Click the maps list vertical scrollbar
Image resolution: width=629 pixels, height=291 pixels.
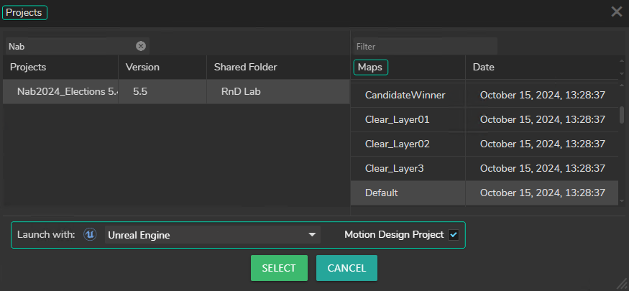[x=621, y=115]
